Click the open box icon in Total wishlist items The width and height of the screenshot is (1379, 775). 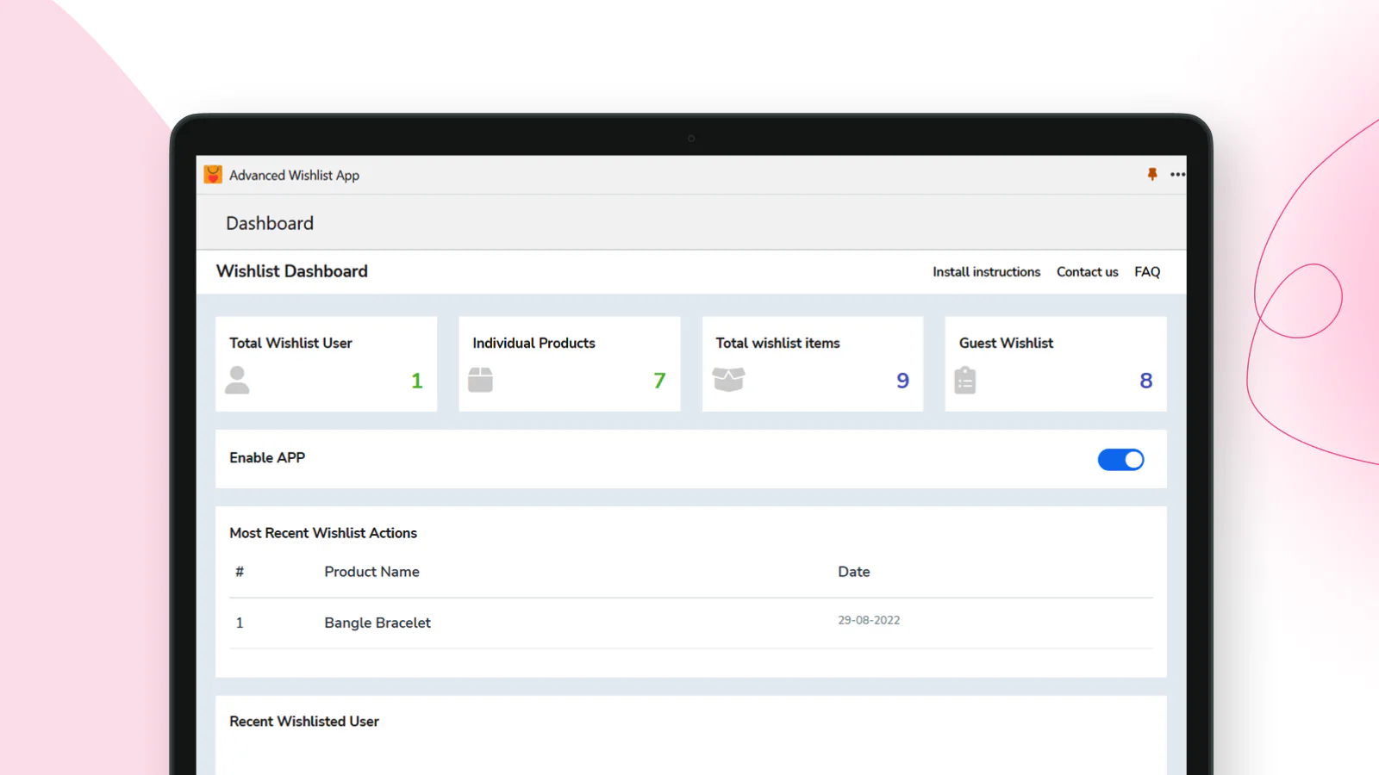click(728, 380)
